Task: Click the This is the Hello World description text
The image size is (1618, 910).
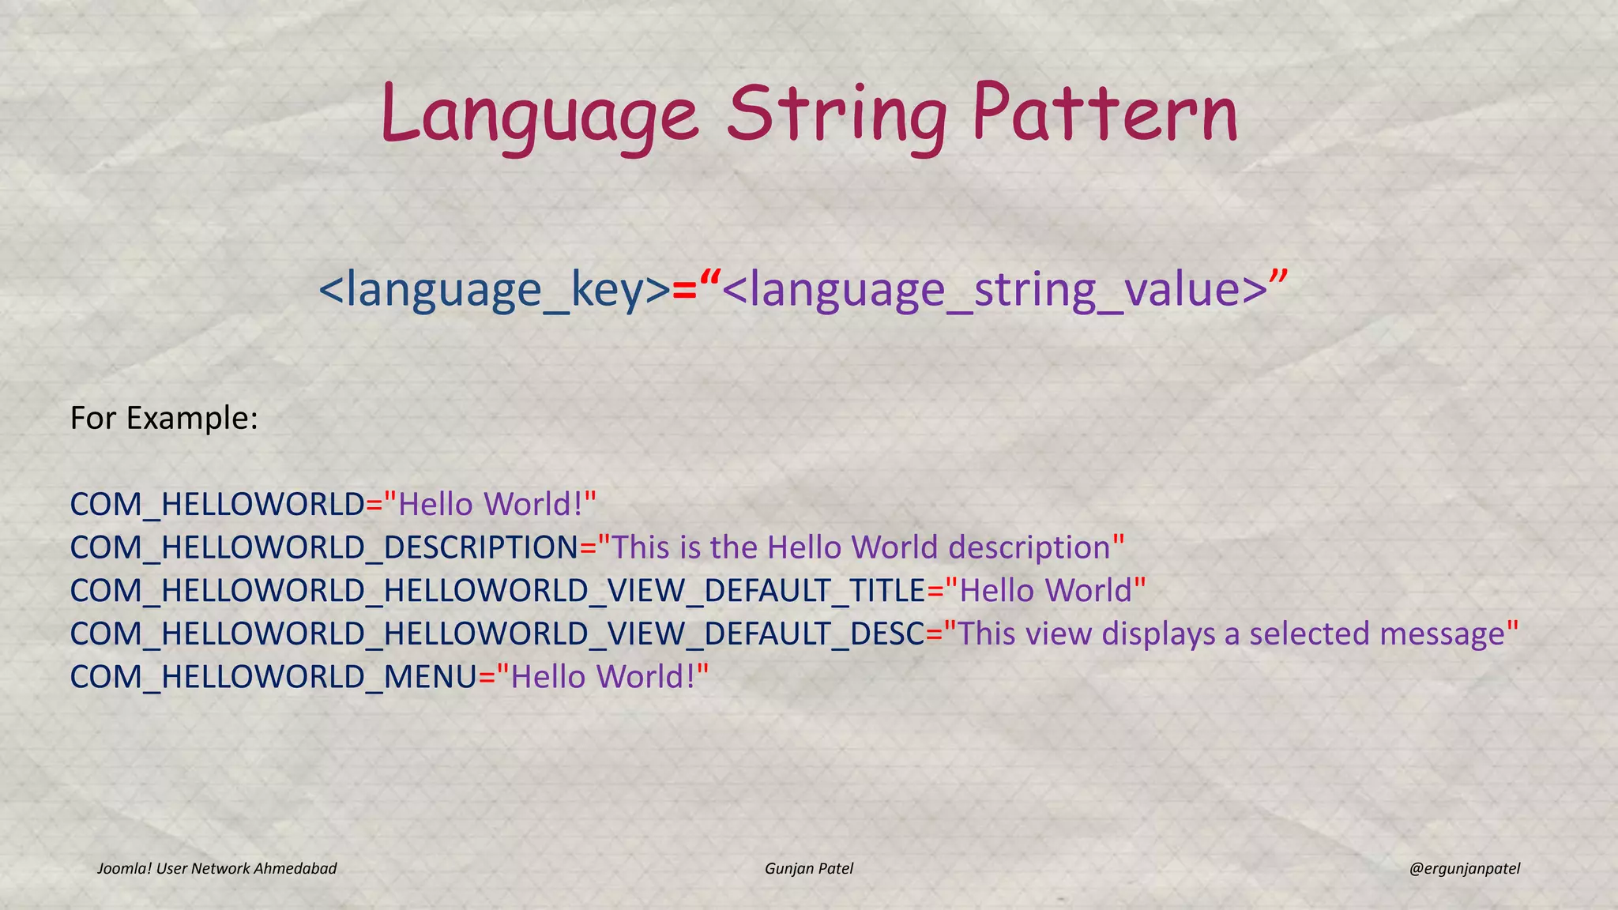Action: [x=861, y=547]
